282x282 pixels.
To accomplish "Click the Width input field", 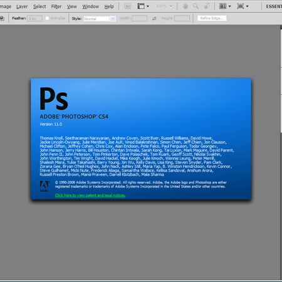I will coord(139,18).
